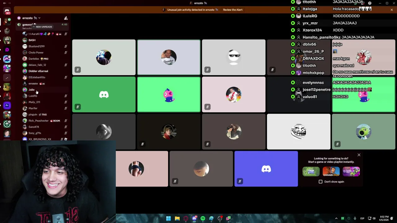Click the peashooter avatar participant tile
The width and height of the screenshot is (397, 223).
364,132
